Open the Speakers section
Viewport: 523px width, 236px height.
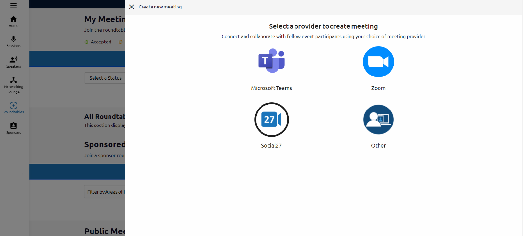coord(13,62)
